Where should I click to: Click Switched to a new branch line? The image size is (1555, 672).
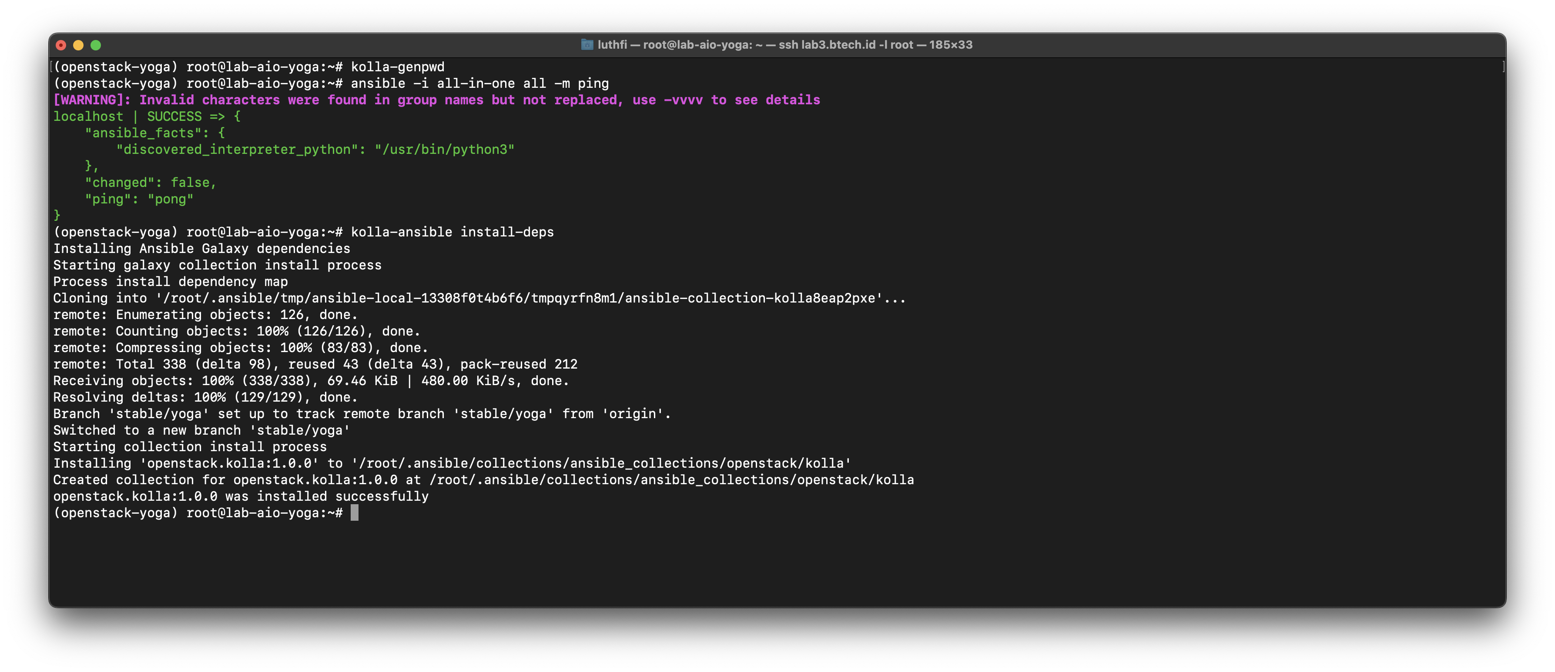[201, 431]
